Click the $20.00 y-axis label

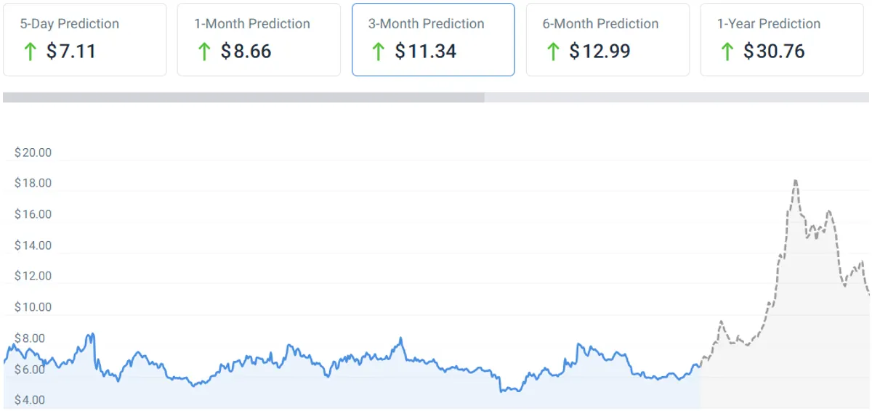coord(33,152)
